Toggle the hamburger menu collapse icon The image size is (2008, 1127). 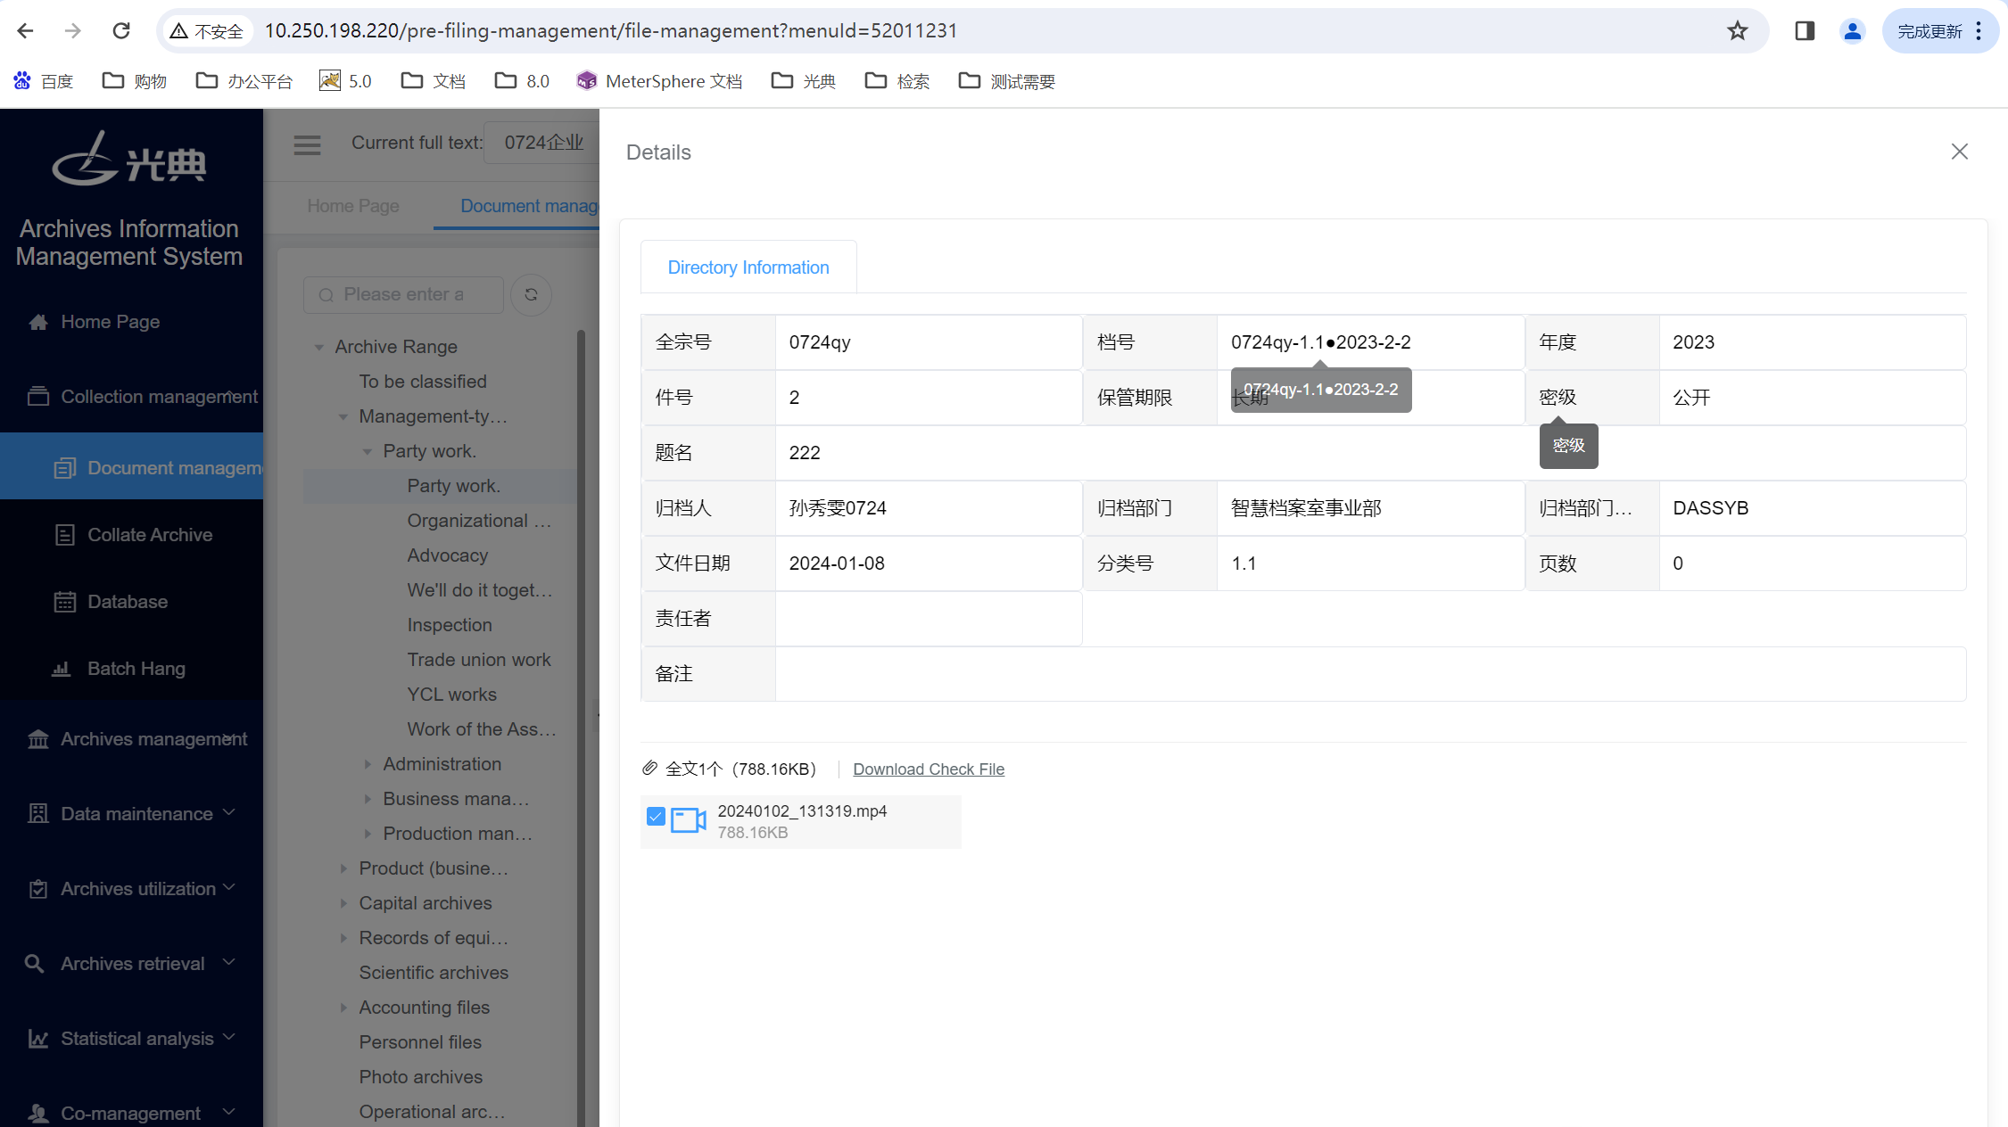click(x=307, y=144)
